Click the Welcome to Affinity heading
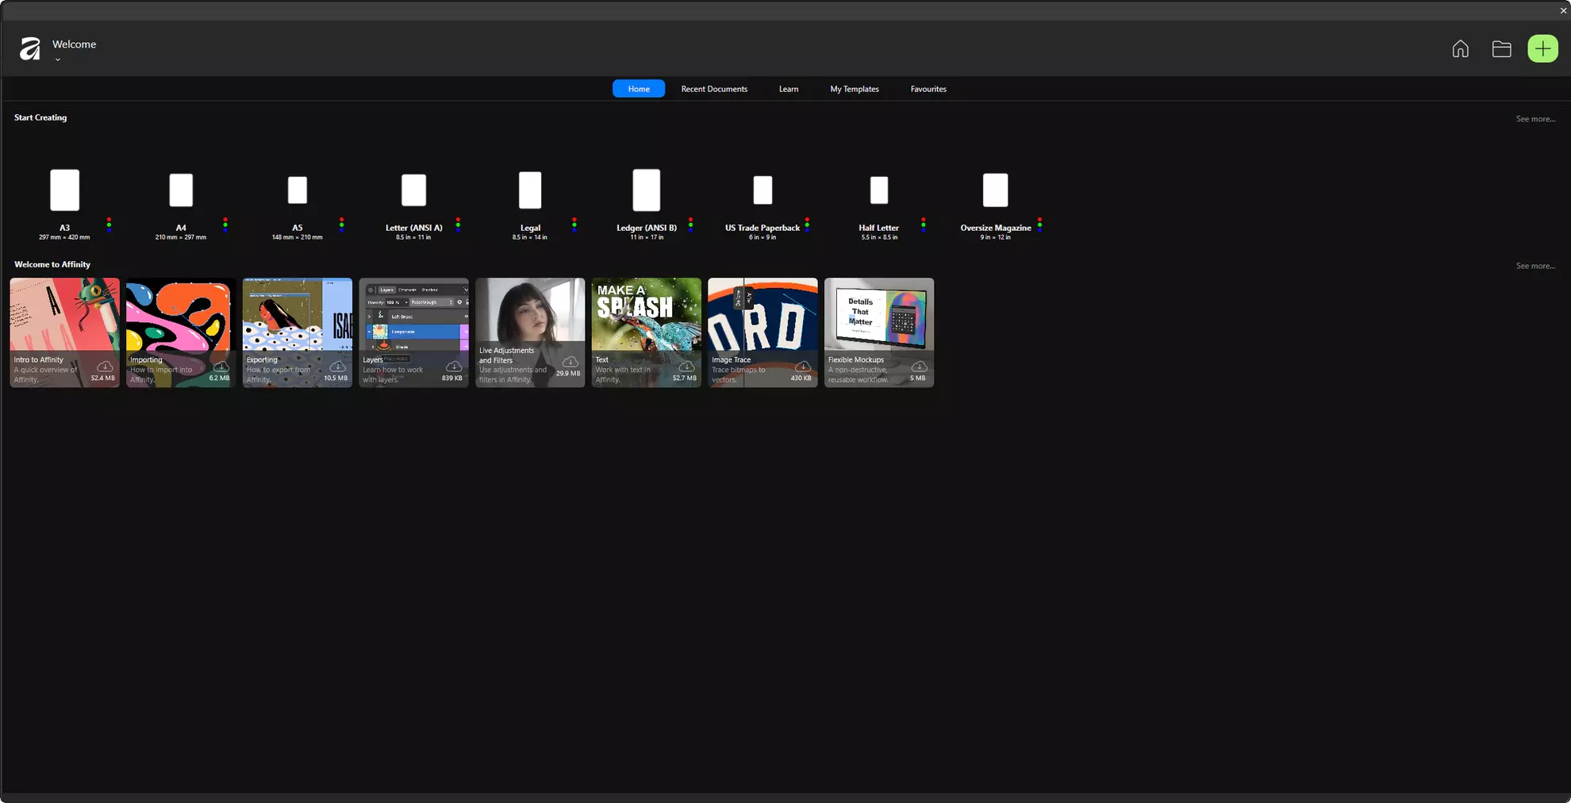 [x=52, y=264]
